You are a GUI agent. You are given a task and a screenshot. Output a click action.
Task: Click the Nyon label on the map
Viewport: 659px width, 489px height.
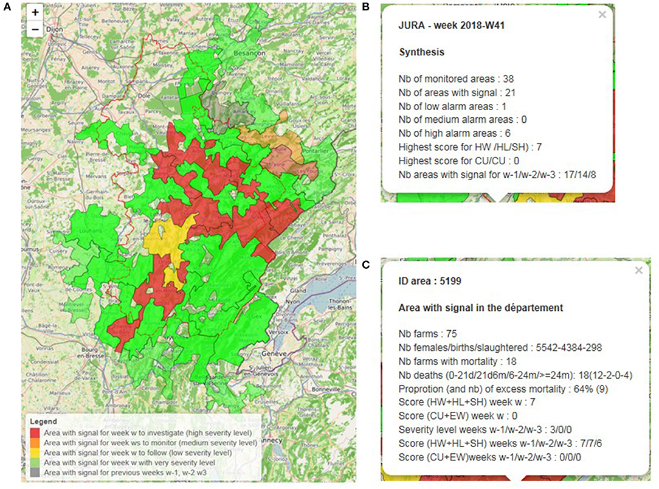pyautogui.click(x=293, y=302)
